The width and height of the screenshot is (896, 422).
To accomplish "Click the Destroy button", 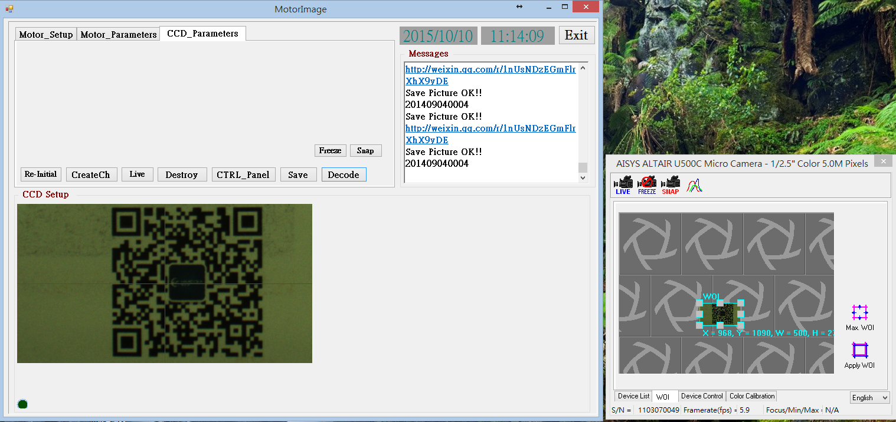I will coord(182,174).
